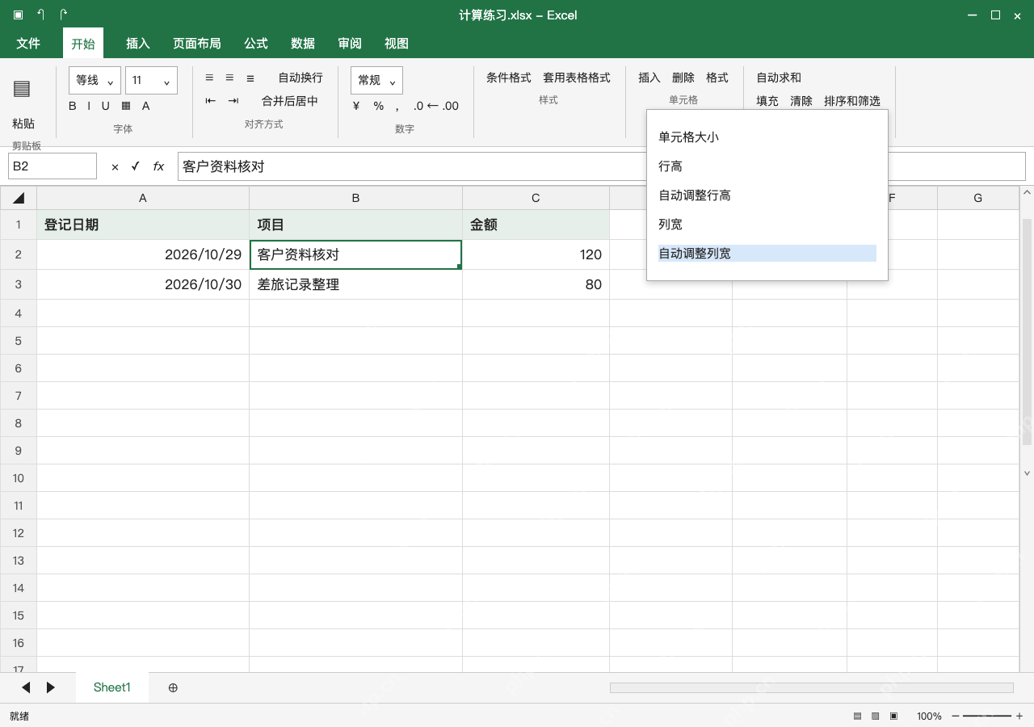Screen dimensions: 1034x727
Task: Apply yen currency format
Action: coord(356,106)
